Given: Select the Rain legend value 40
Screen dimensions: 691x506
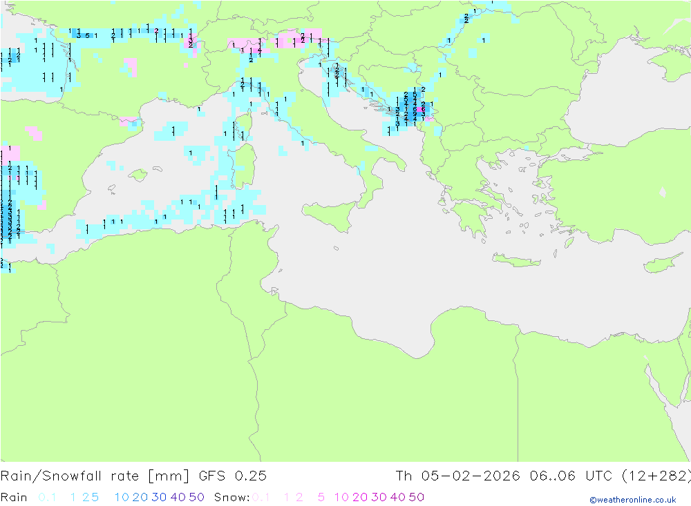Looking at the screenshot, I should pos(178,497).
